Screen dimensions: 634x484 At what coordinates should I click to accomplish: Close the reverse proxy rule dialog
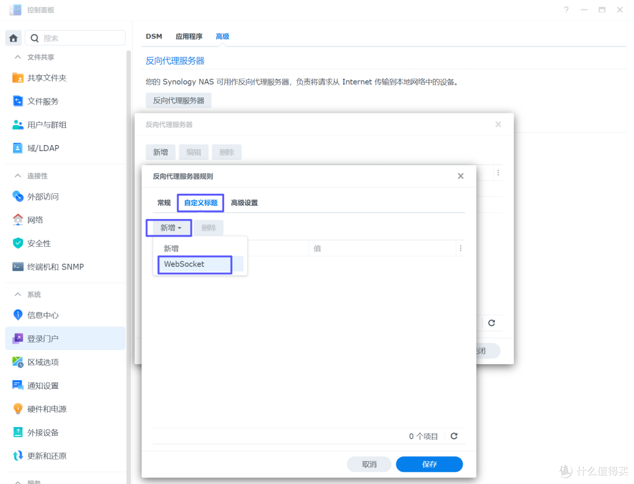461,176
